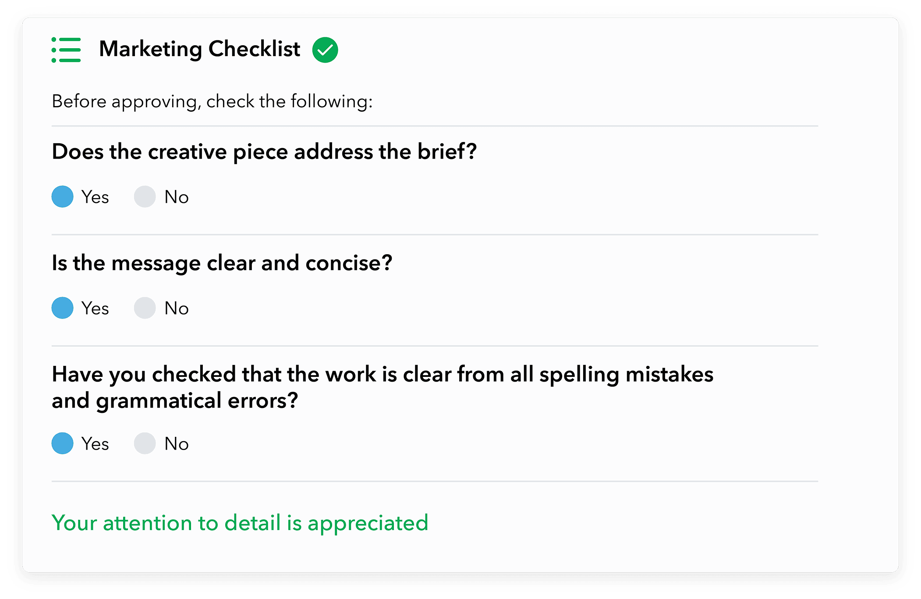This screenshot has width=921, height=599.
Task: Click the Marketing Checklist title
Action: point(198,49)
